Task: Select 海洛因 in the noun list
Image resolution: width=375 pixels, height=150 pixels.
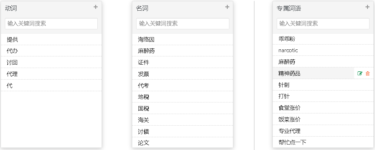Action: [x=182, y=39]
